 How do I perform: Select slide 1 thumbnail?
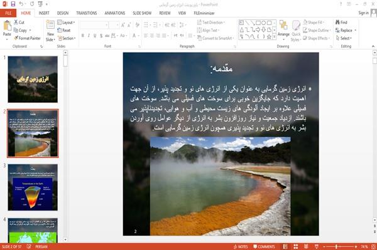coord(33,80)
